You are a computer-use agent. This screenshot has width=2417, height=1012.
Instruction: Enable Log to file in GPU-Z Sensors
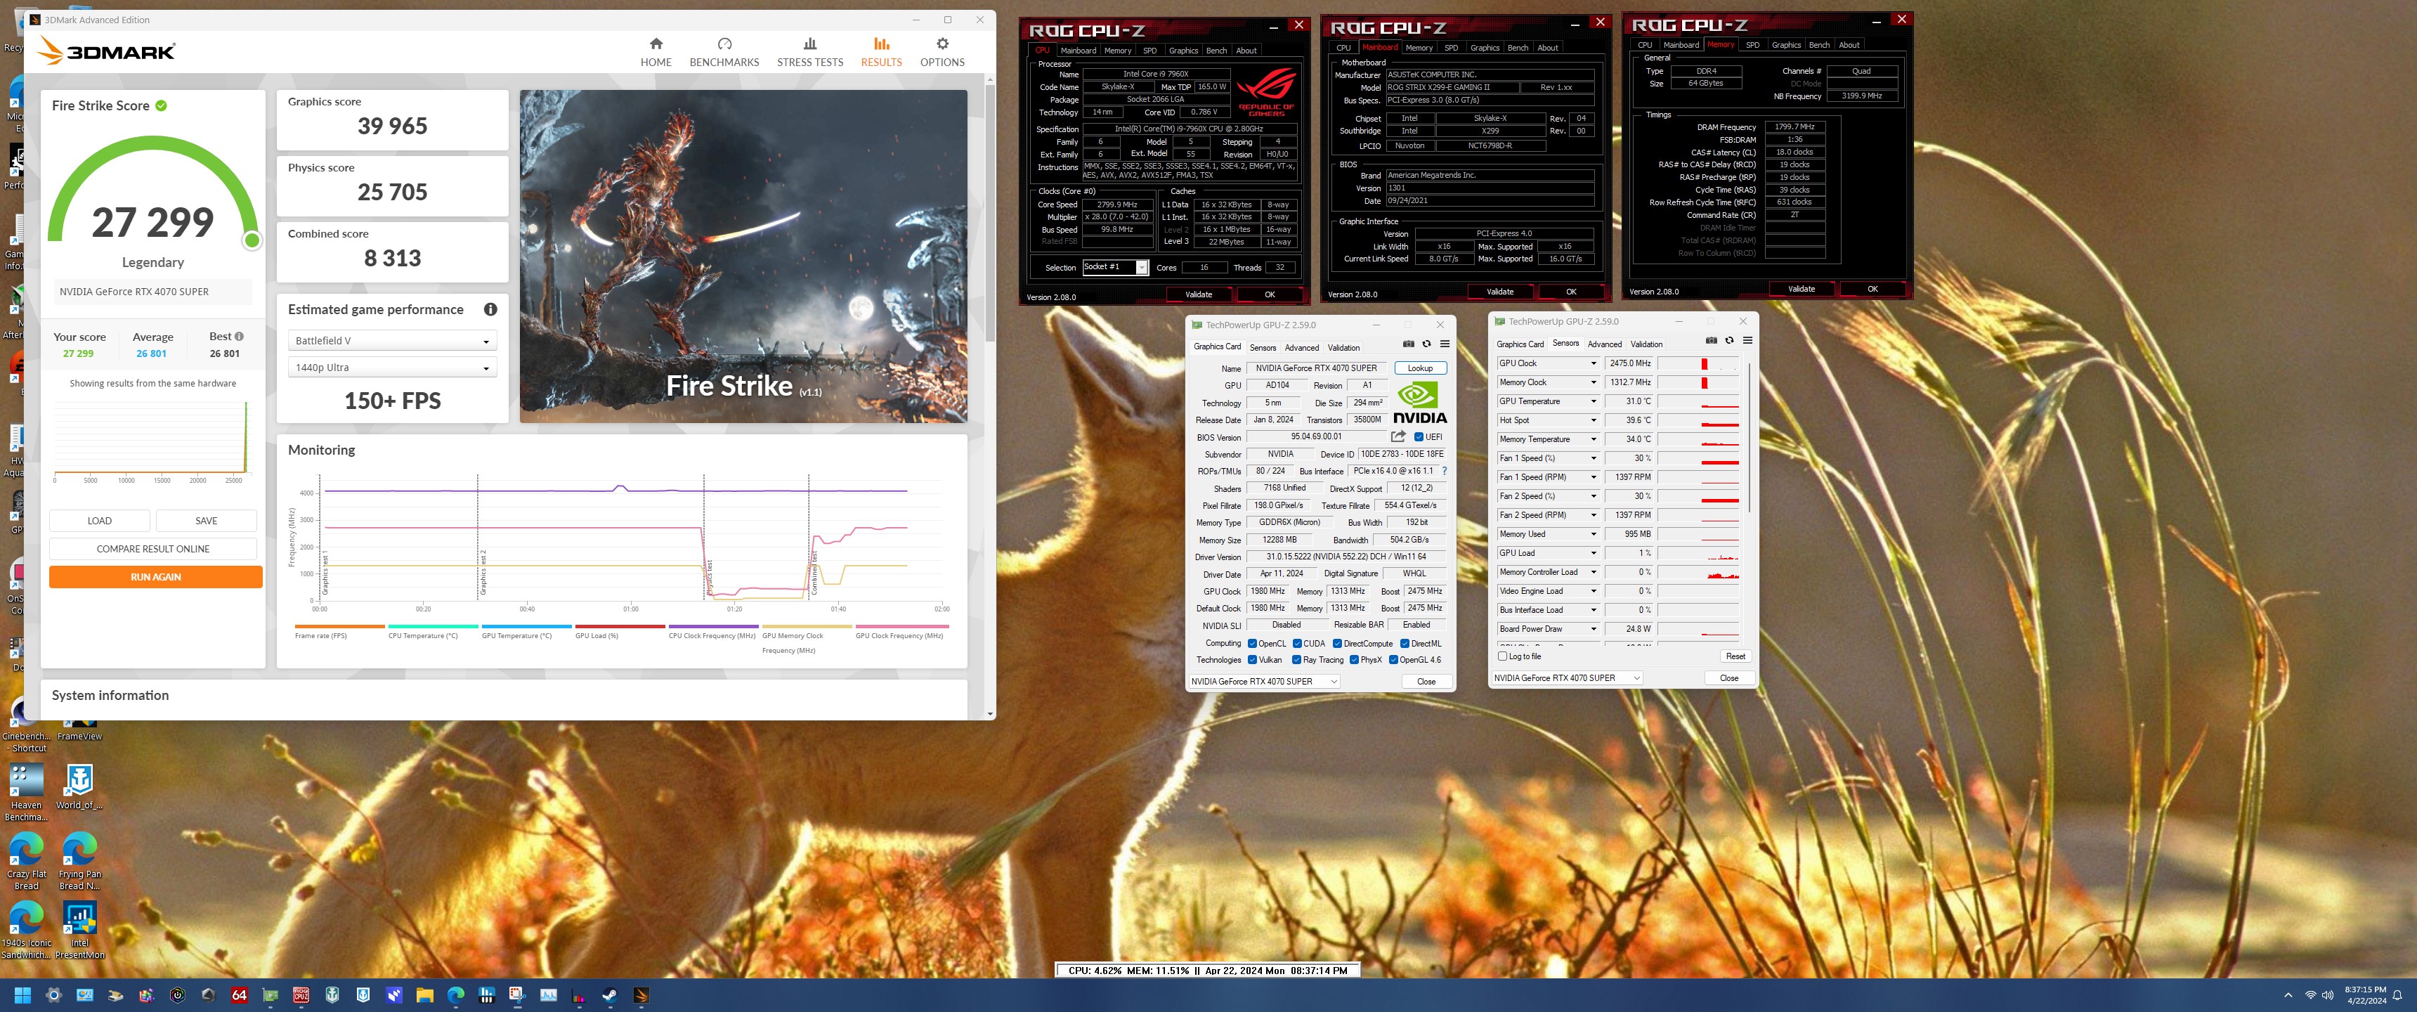point(1502,656)
